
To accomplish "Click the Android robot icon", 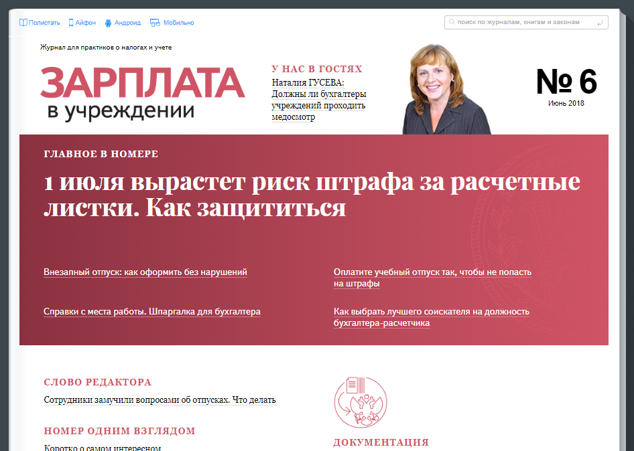I will (109, 23).
